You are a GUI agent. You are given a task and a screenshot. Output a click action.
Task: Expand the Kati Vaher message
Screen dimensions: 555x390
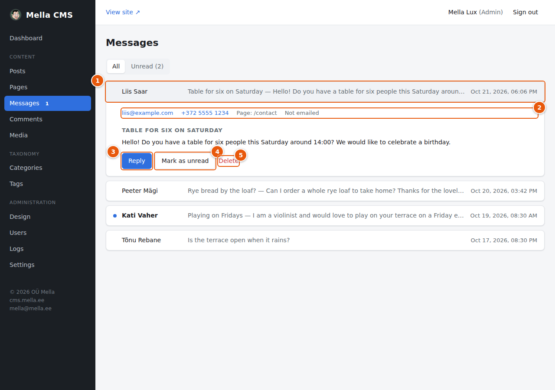(x=325, y=215)
